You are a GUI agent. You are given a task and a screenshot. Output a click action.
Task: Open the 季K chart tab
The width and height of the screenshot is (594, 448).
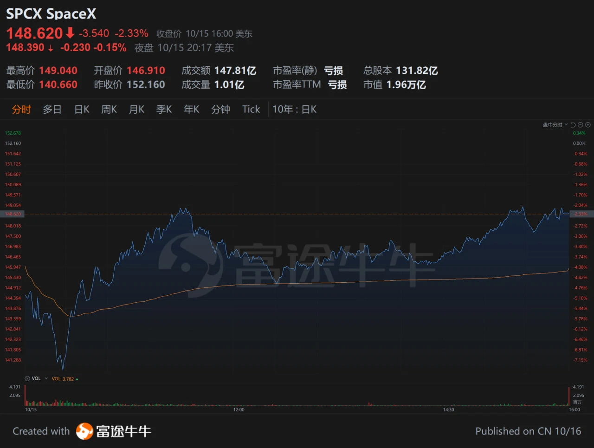click(x=164, y=110)
